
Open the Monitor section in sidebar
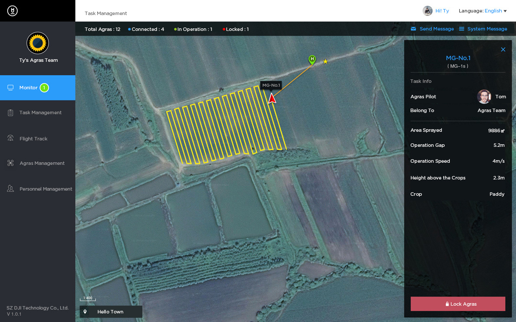point(37,88)
